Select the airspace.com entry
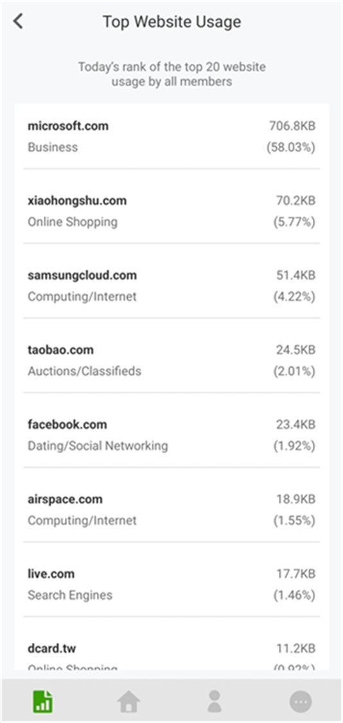The height and width of the screenshot is (723, 343). pos(171,510)
